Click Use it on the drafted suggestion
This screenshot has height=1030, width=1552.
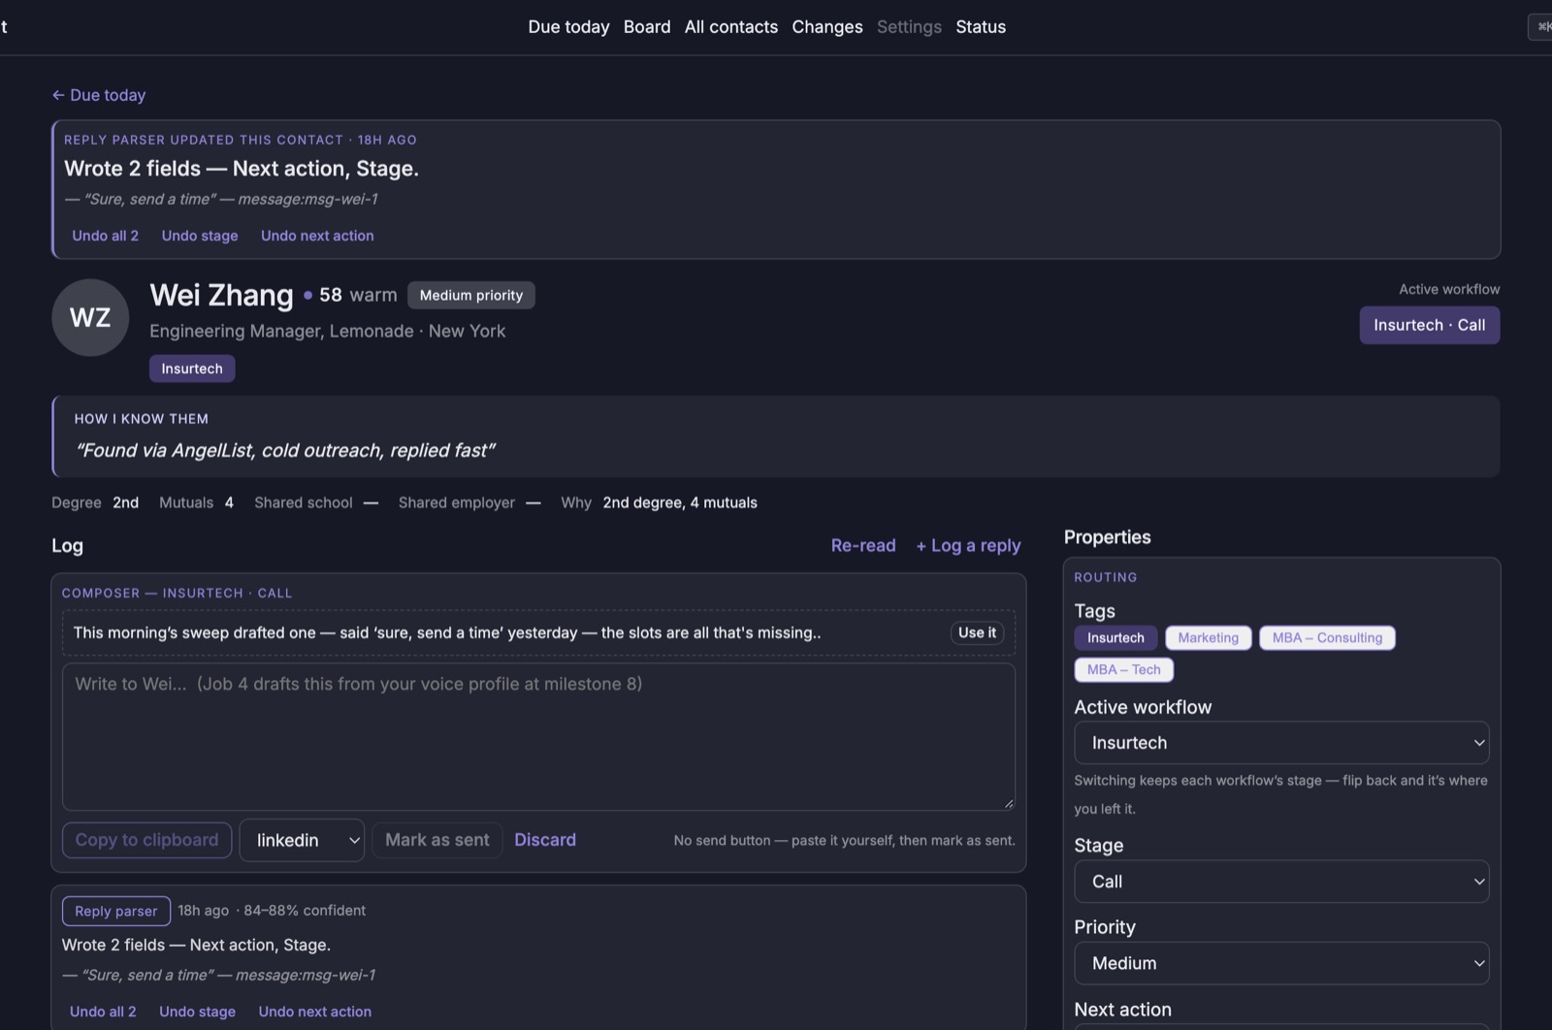click(x=977, y=632)
